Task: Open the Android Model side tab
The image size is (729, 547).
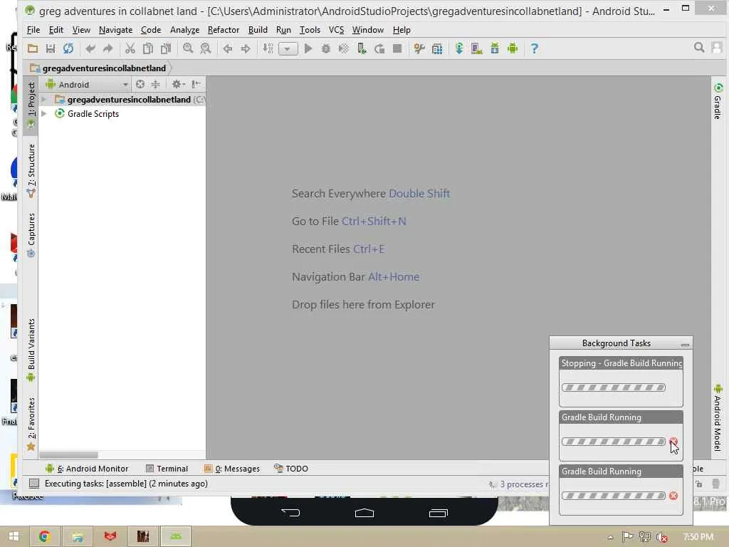Action: tap(718, 417)
